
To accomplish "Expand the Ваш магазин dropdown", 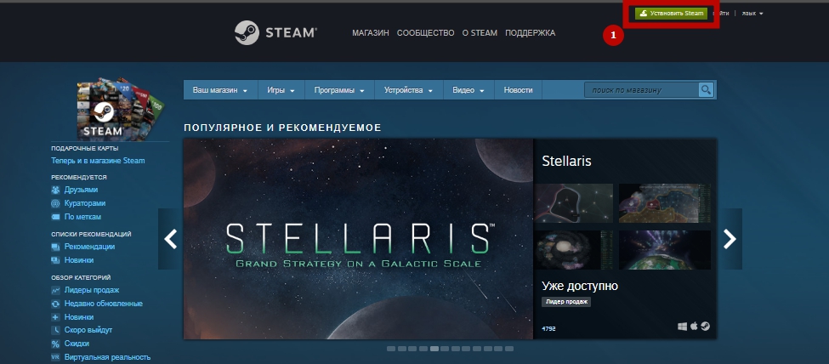I will 220,90.
